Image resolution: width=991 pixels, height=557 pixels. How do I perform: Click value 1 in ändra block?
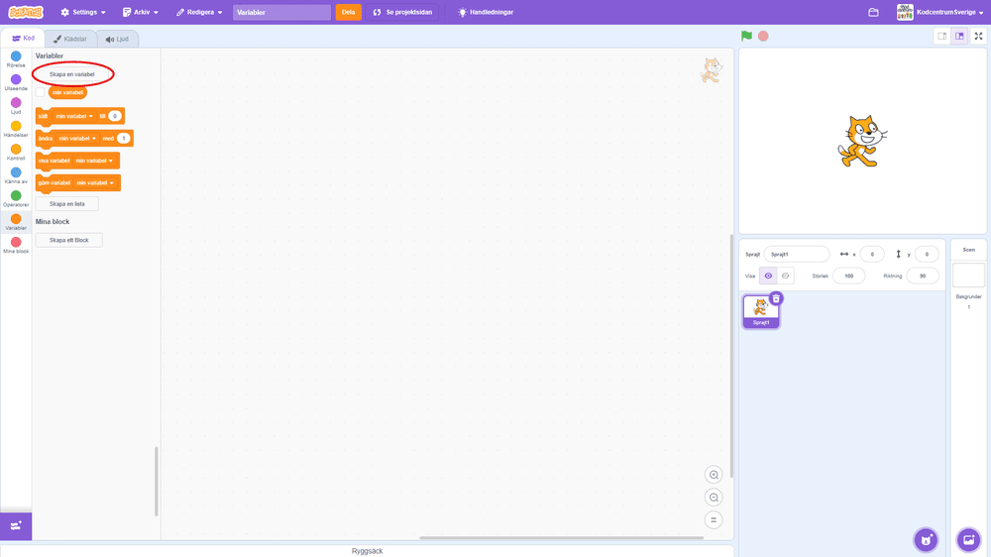point(123,139)
